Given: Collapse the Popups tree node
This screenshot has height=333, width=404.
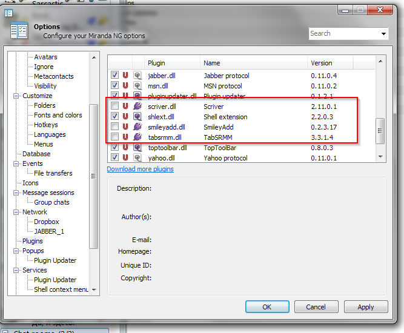Looking at the screenshot, I should [16, 251].
